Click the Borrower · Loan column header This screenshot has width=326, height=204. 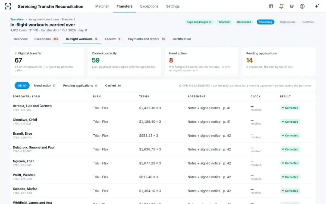click(x=26, y=96)
